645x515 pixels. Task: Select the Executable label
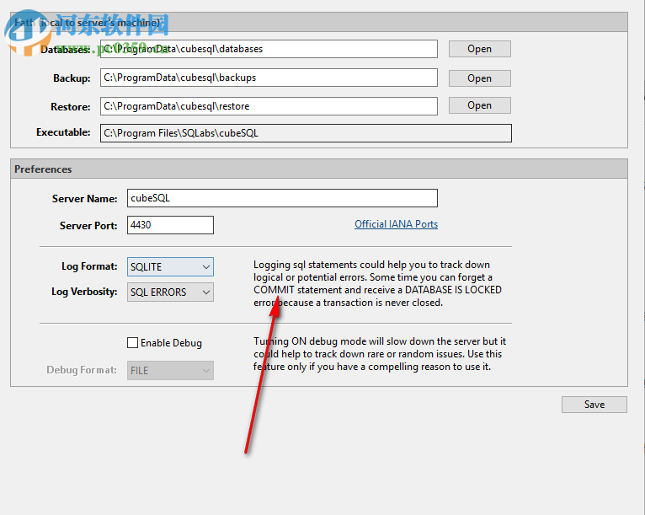pos(63,132)
